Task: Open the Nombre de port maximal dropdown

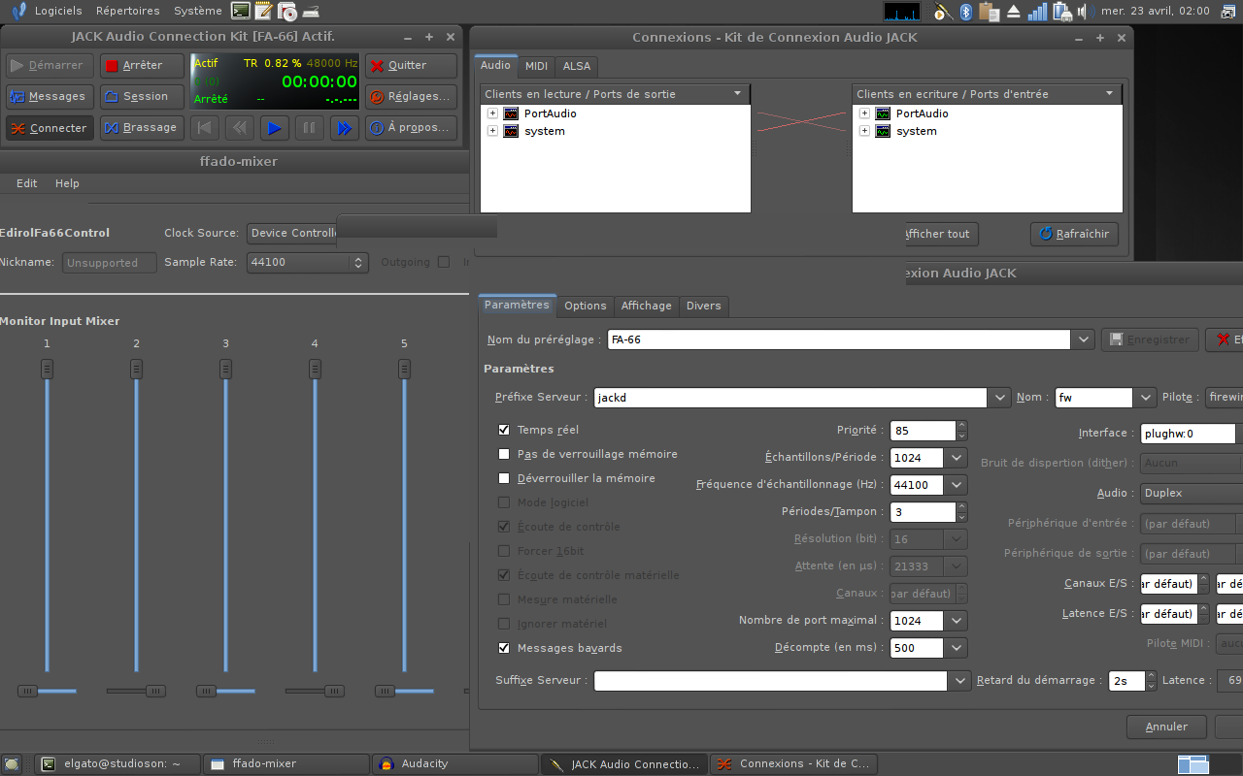Action: click(x=957, y=621)
